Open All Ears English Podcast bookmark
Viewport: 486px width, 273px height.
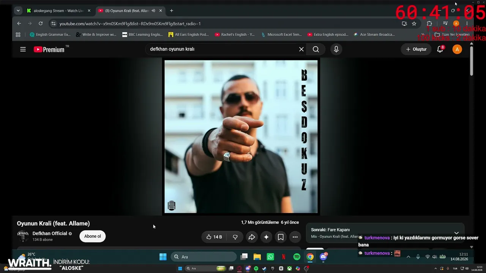point(189,35)
